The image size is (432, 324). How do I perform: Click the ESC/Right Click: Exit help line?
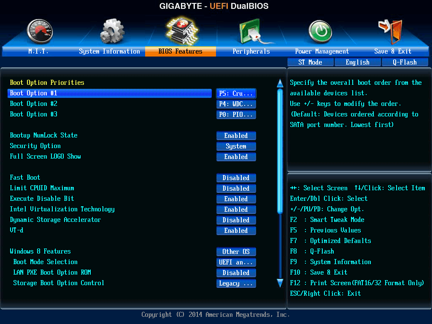325,294
